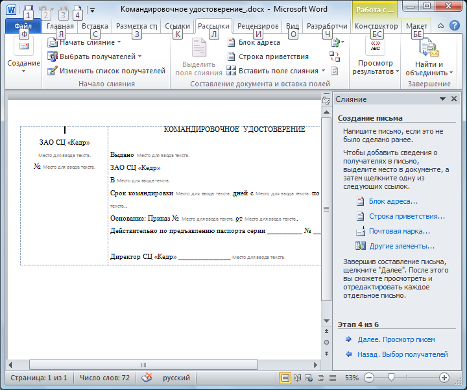
Task: Click the Previous Page double-arrow button
Action: [x=326, y=331]
